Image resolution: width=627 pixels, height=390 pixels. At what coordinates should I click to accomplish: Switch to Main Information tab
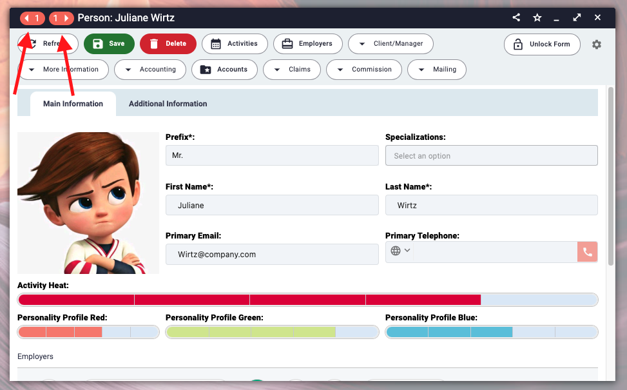pos(73,104)
